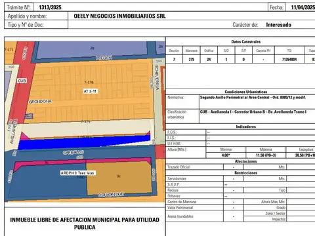Select the S/D value 1
Image resolution: width=315 pixels, height=236 pixels.
(x=226, y=59)
